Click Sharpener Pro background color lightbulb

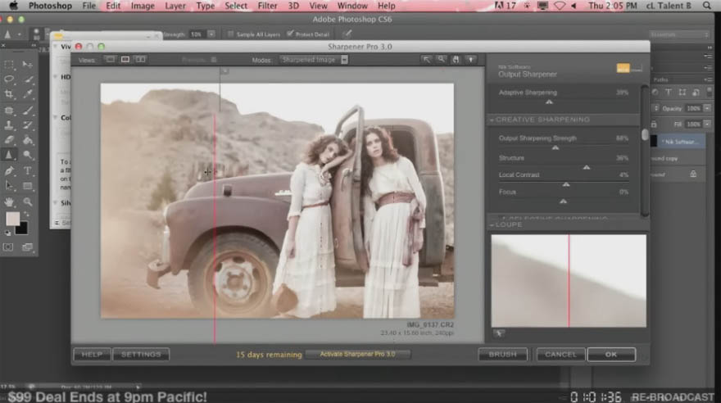pyautogui.click(x=470, y=60)
